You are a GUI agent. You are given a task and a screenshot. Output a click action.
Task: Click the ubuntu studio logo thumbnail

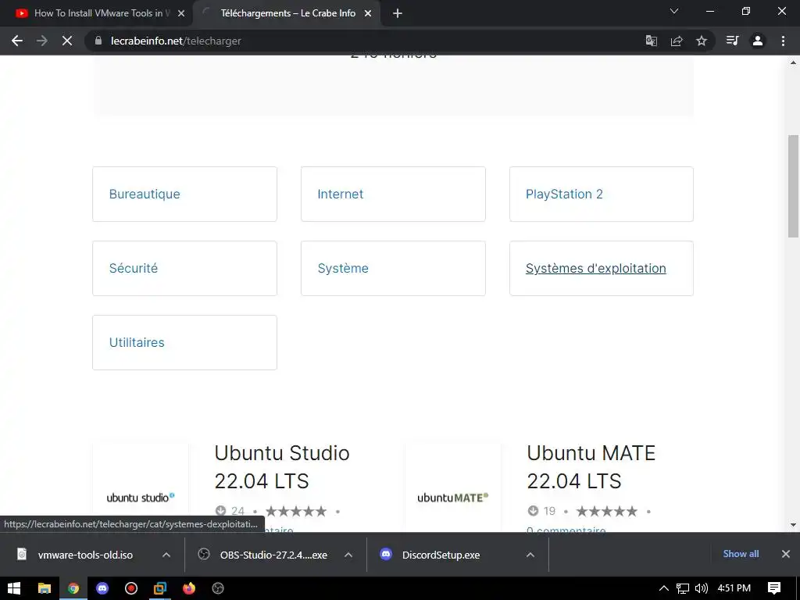[141, 498]
